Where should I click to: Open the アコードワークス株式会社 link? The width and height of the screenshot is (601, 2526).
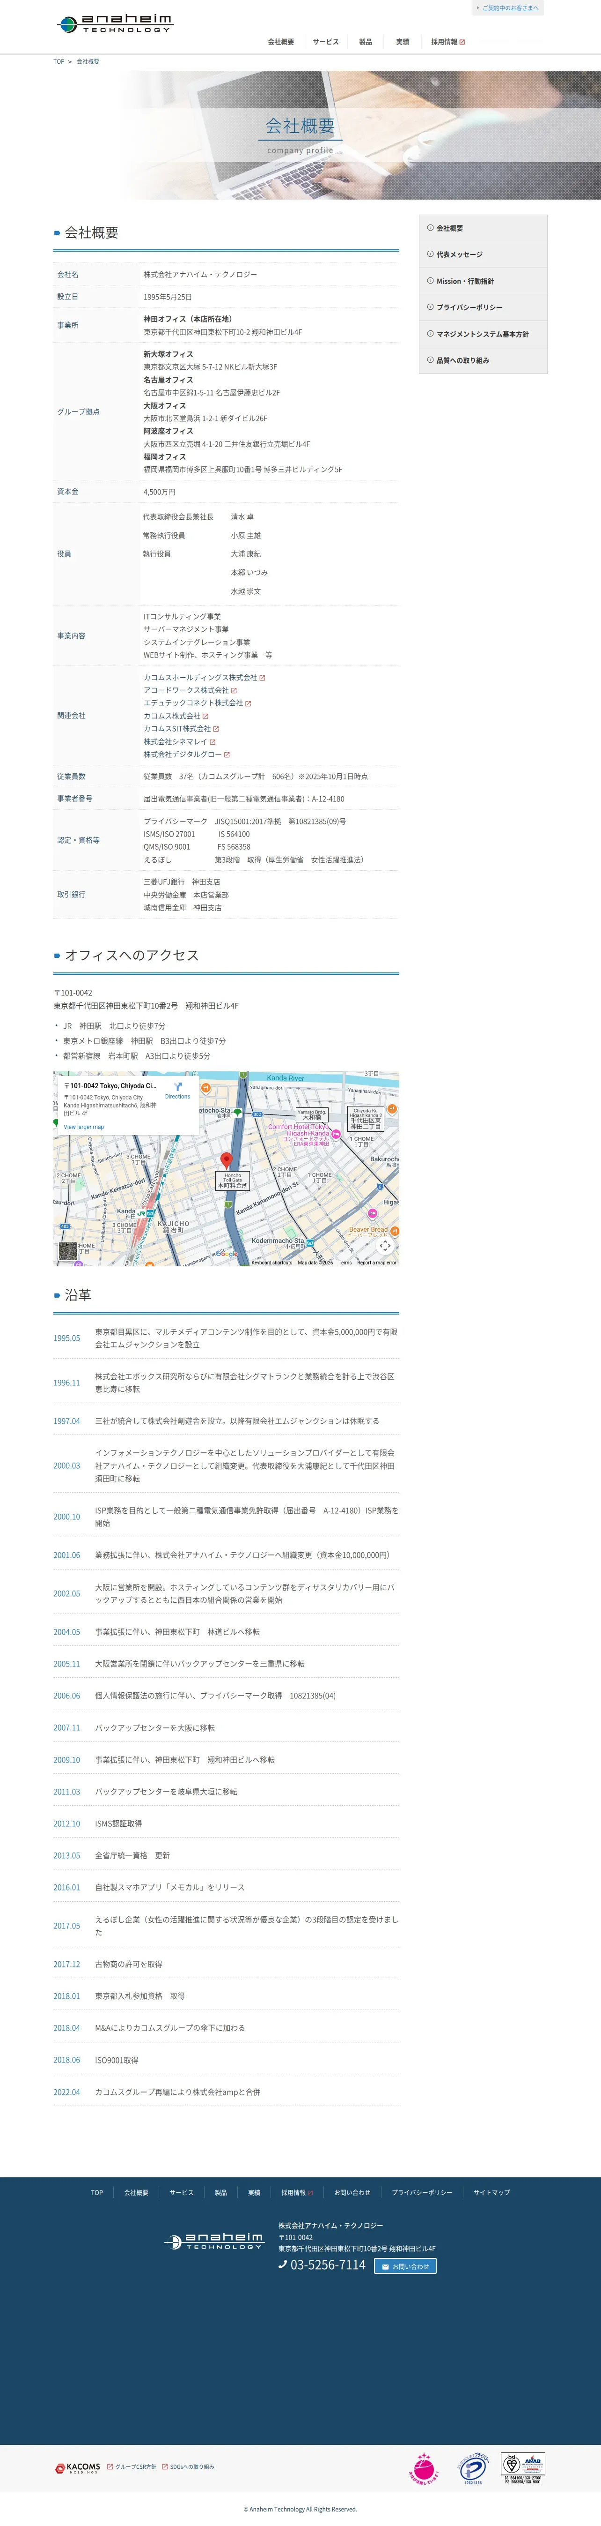(x=190, y=690)
